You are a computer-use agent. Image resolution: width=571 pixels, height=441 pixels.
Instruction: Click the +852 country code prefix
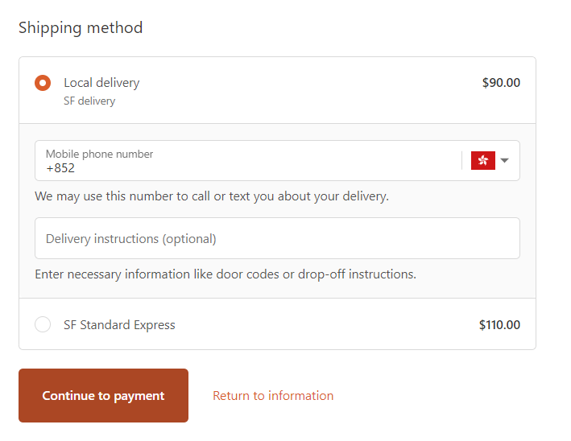click(x=60, y=168)
